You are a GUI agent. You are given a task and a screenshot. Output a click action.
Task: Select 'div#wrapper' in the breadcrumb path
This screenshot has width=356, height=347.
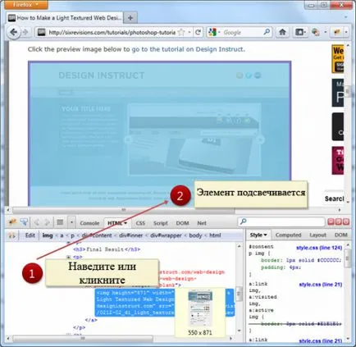(x=166, y=235)
